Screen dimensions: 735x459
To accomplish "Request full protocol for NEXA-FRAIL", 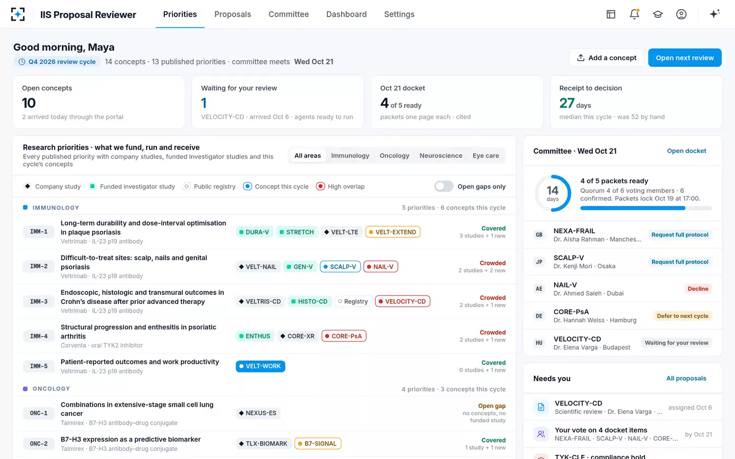I will click(x=680, y=235).
